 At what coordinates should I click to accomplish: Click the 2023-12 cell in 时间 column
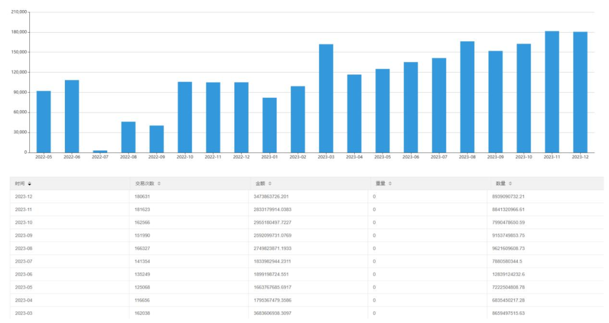24,196
